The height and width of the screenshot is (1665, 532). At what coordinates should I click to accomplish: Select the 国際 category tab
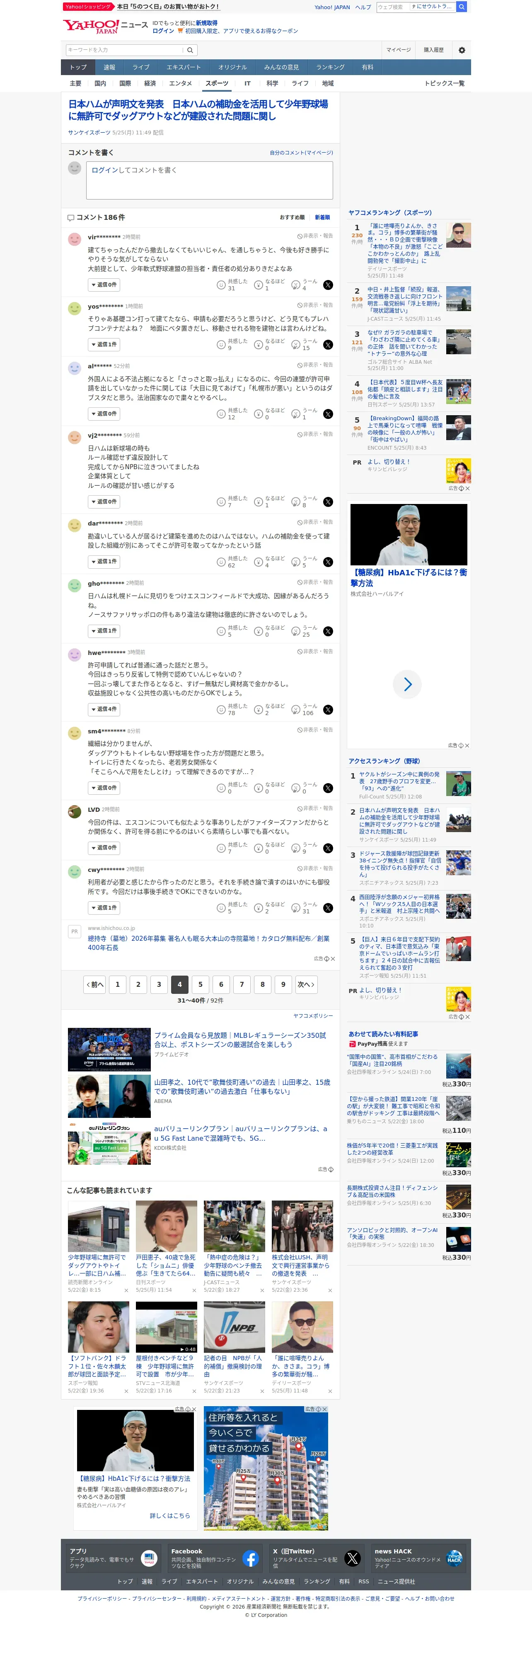point(125,83)
